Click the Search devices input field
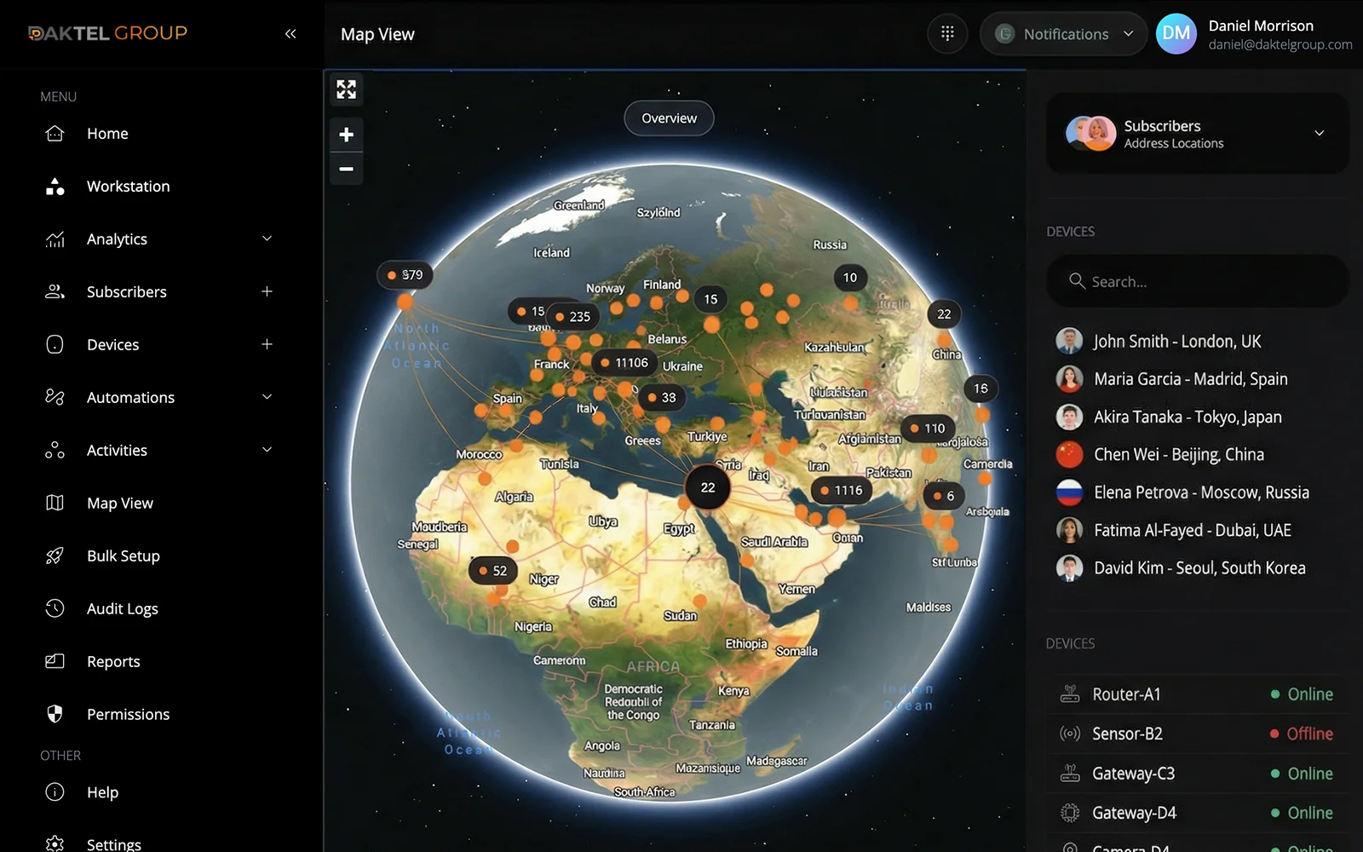Viewport: 1363px width, 852px height. tap(1198, 281)
